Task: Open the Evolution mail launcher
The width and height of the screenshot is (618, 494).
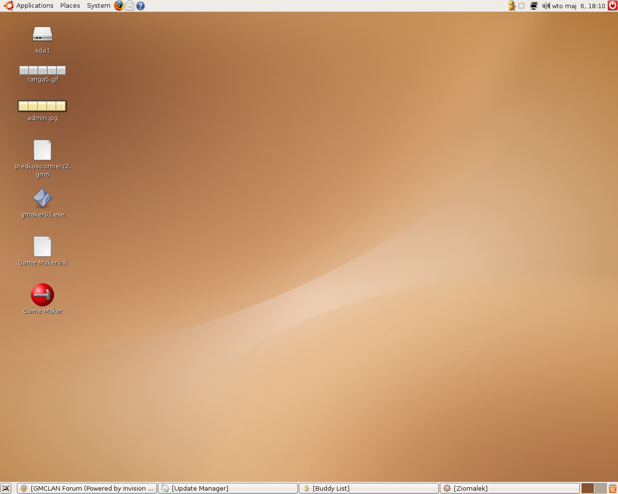Action: (129, 6)
